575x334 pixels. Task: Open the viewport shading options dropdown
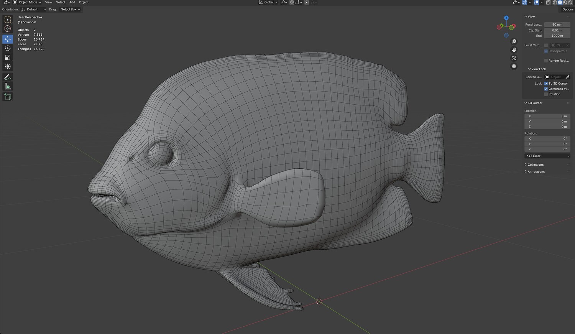pyautogui.click(x=573, y=2)
